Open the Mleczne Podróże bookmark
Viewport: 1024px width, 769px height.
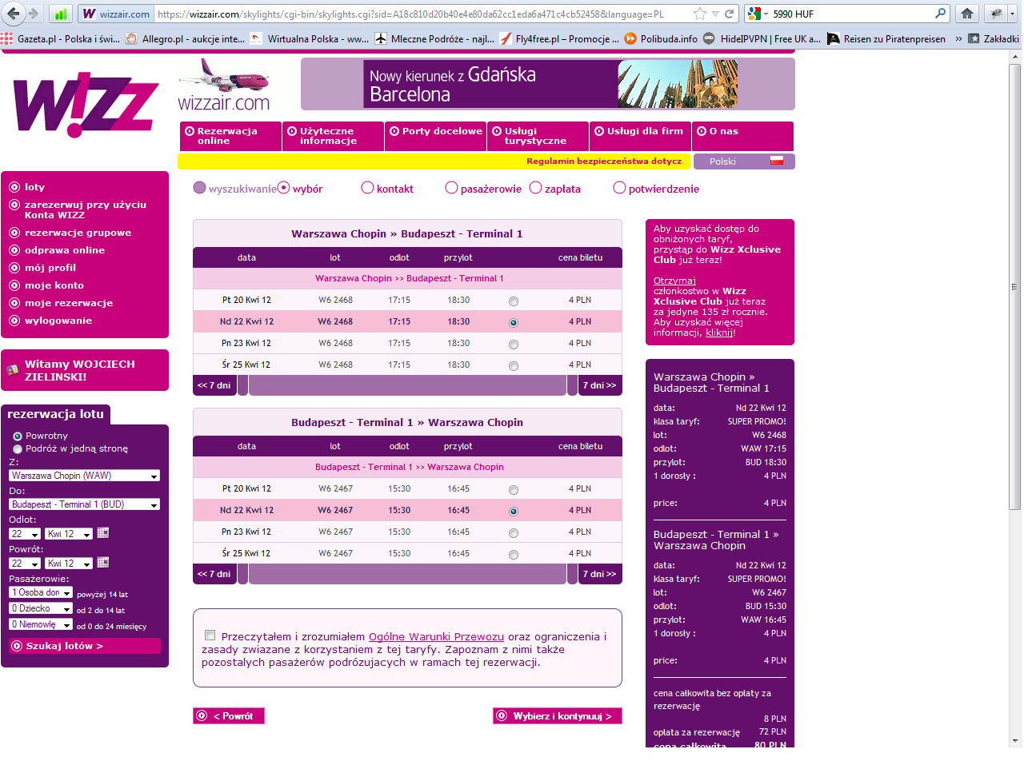click(434, 38)
